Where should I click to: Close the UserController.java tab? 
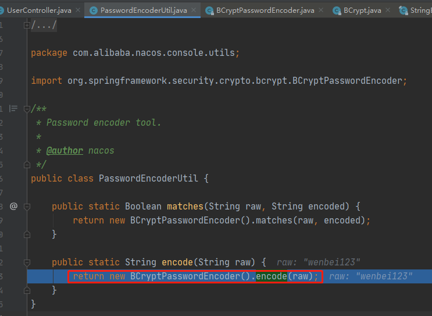(x=78, y=10)
